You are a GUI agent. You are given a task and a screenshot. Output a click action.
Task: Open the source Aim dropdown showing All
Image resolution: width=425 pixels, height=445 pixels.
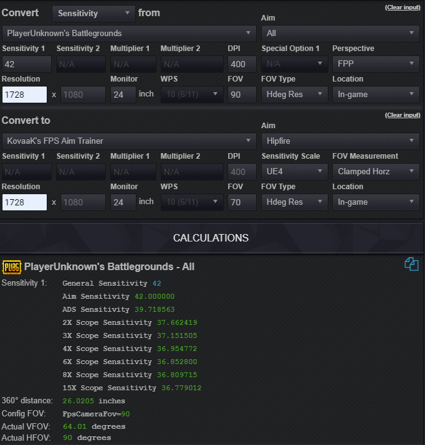pos(340,34)
